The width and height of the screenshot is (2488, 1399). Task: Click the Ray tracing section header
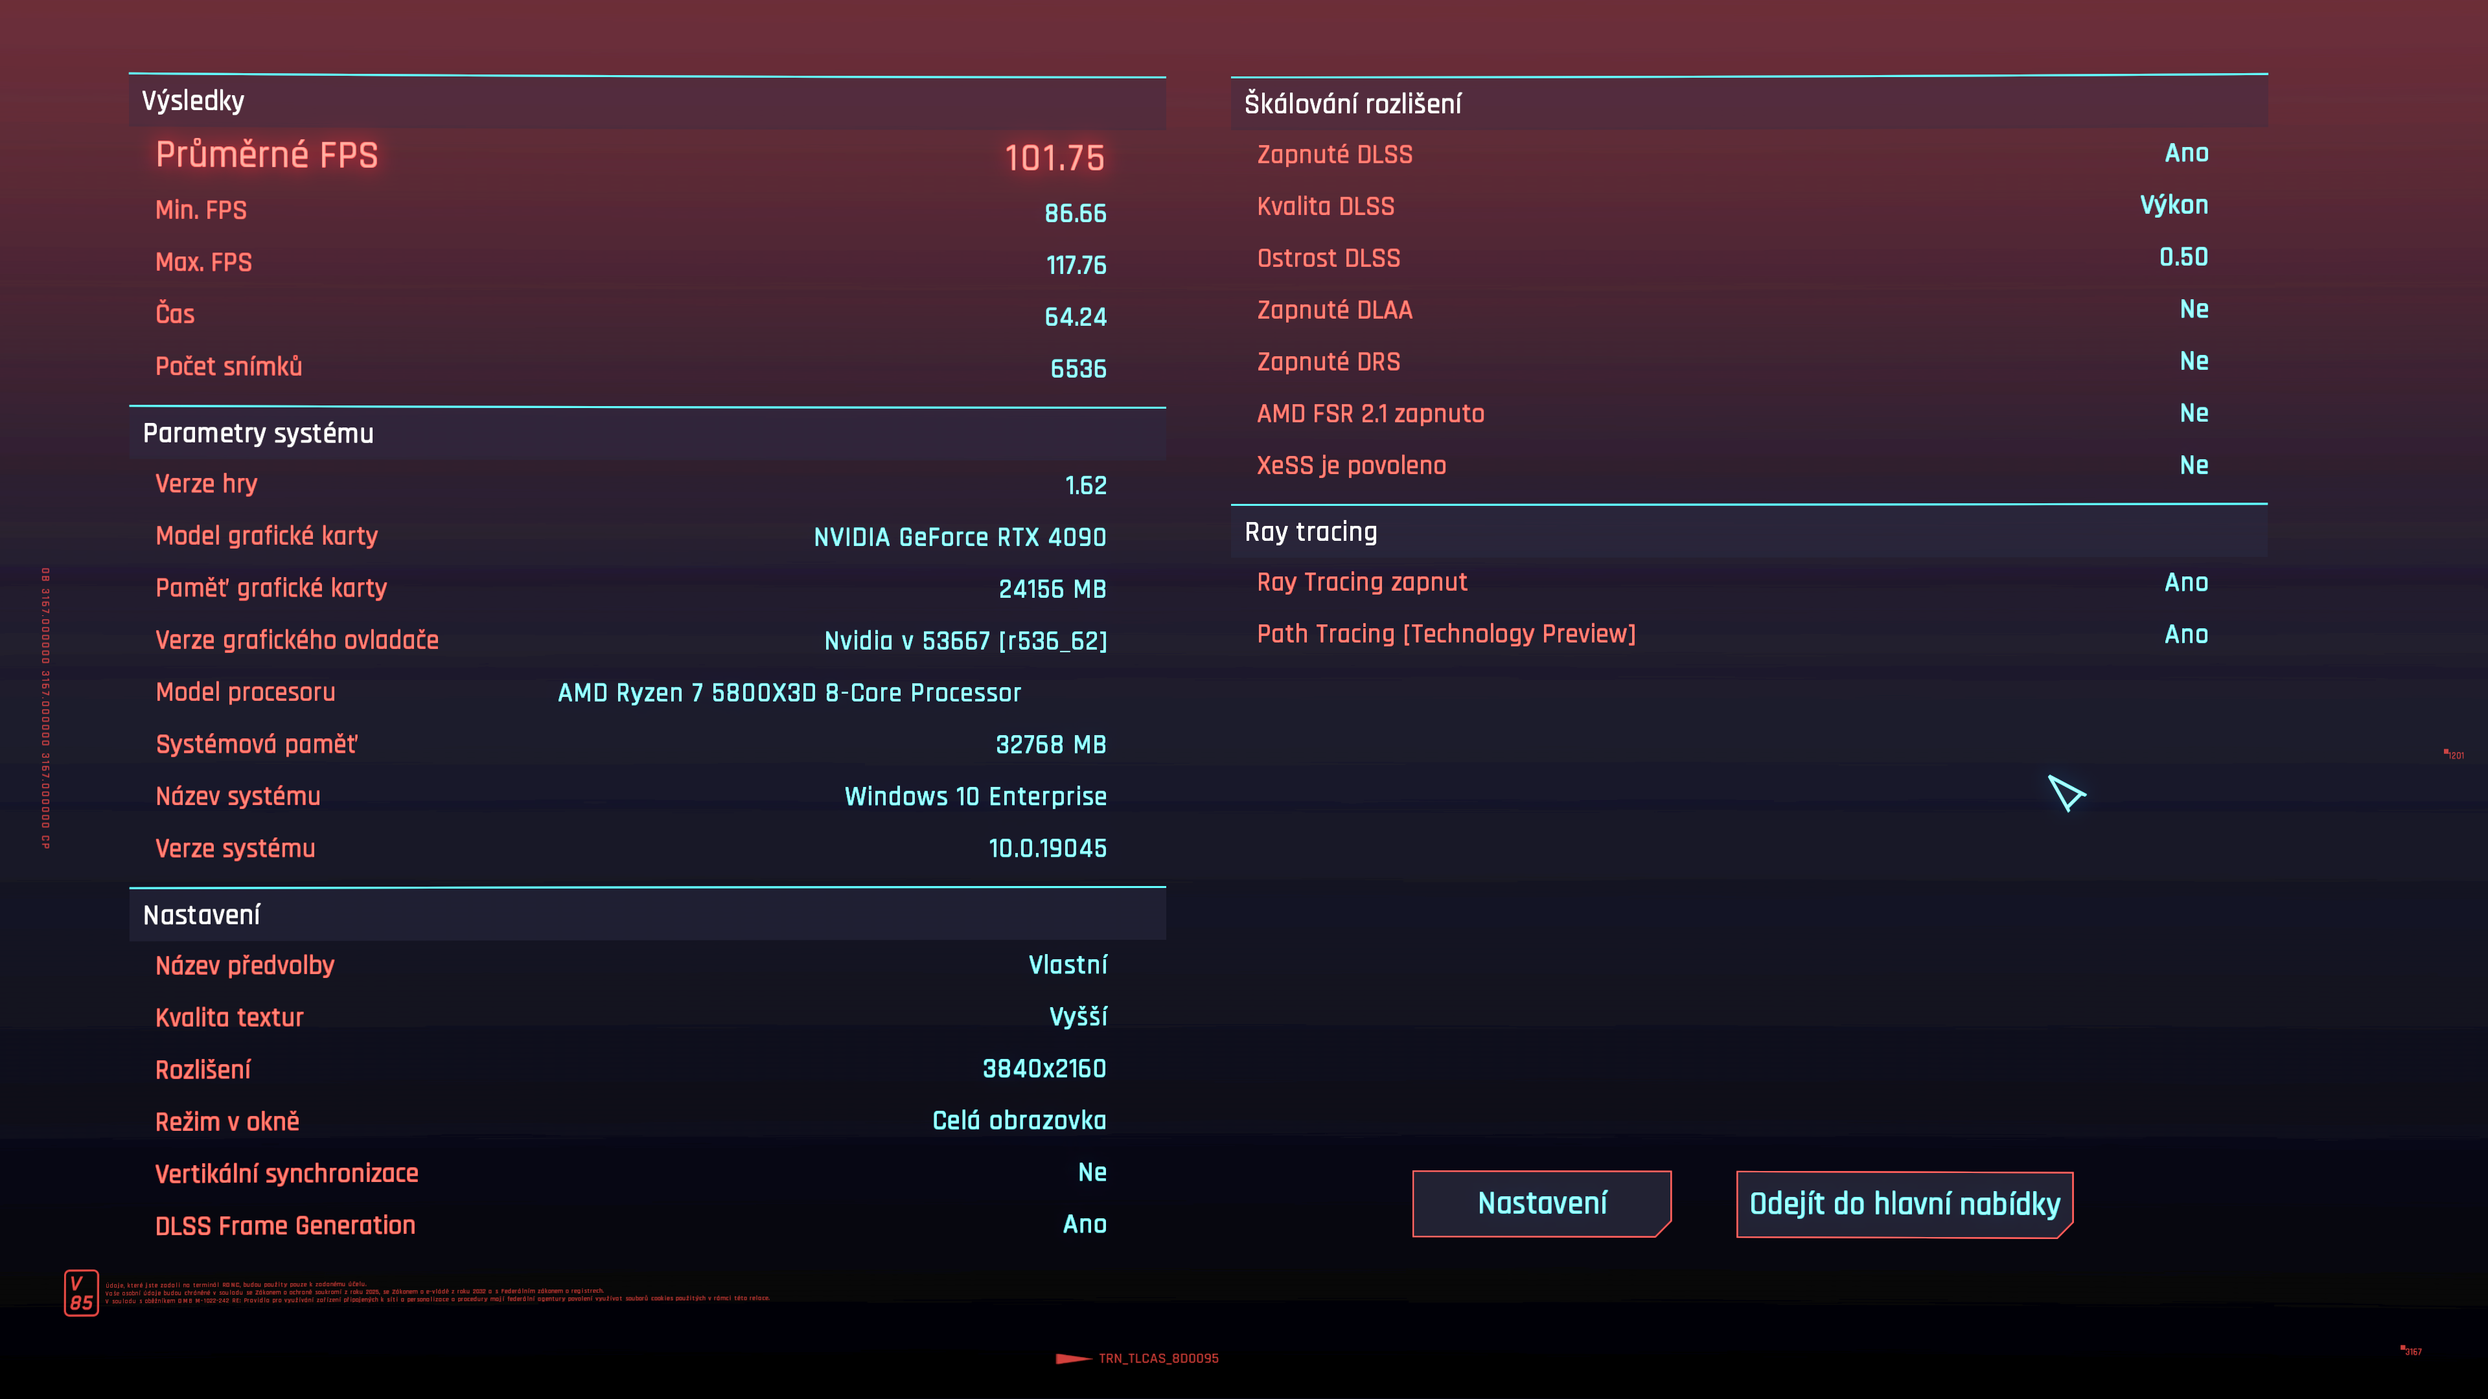[x=1311, y=532]
